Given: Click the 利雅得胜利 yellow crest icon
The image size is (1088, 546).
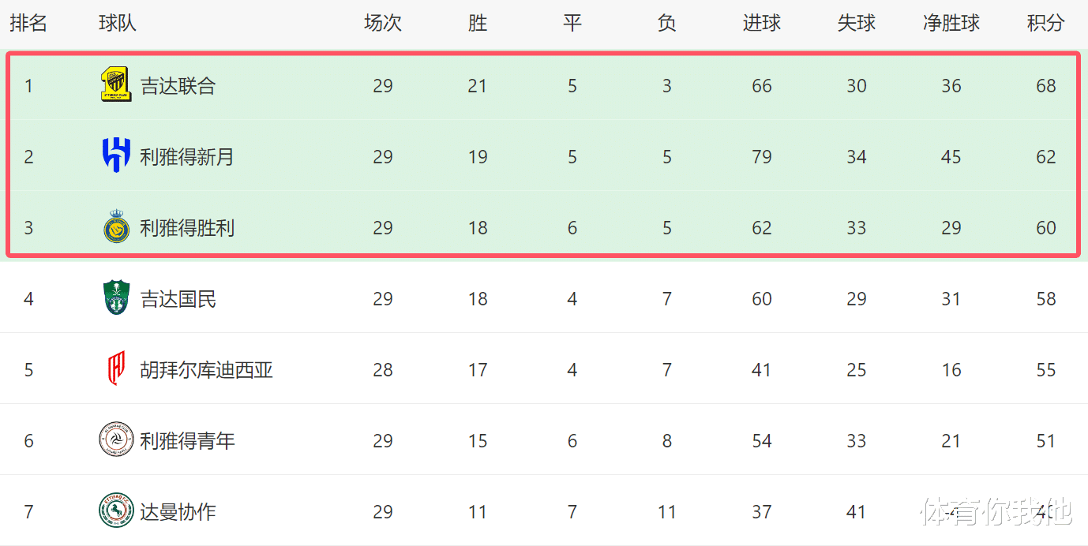Looking at the screenshot, I should tap(116, 226).
